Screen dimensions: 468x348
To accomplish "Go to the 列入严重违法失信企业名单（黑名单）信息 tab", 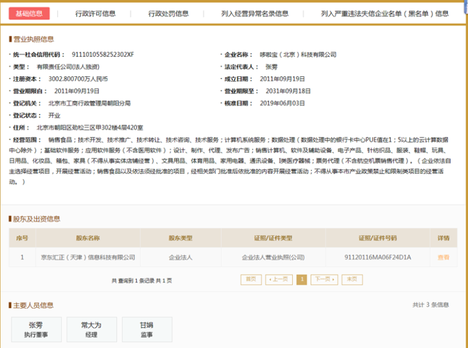I will click(x=384, y=13).
